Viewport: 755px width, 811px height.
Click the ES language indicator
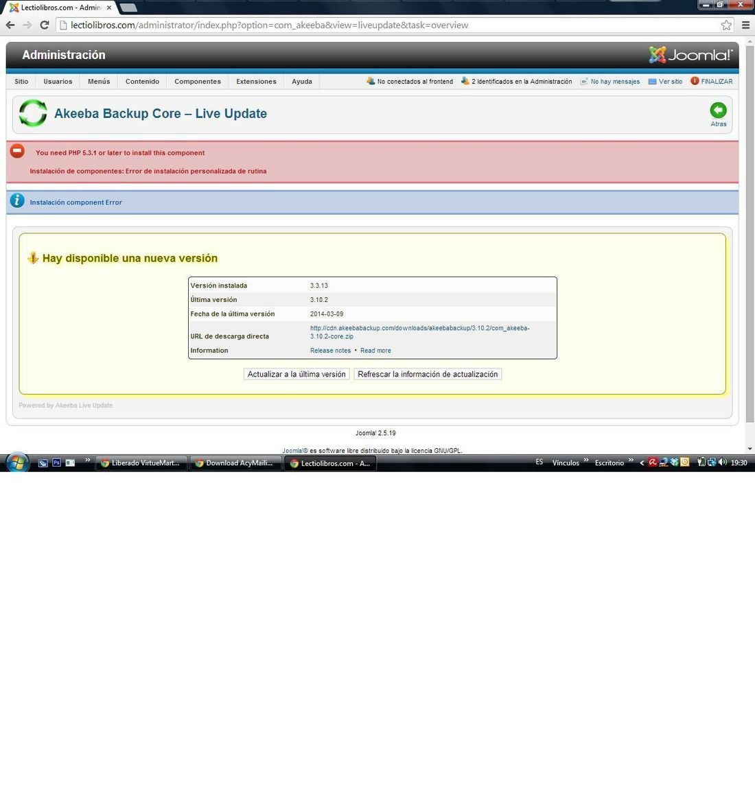(x=539, y=462)
